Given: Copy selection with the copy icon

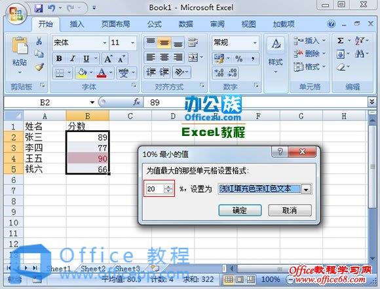Looking at the screenshot, I should click(39, 54).
